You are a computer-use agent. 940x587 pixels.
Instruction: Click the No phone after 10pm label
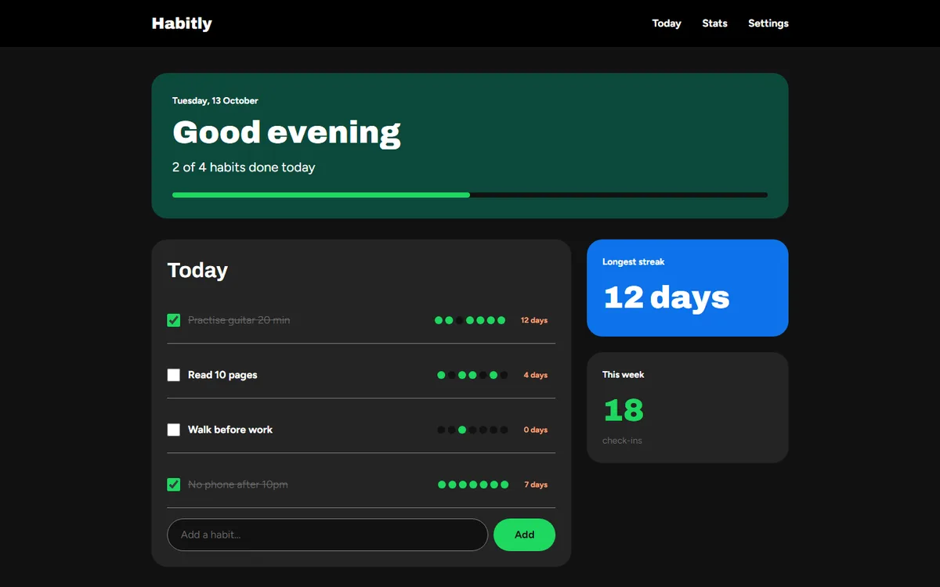(x=238, y=484)
